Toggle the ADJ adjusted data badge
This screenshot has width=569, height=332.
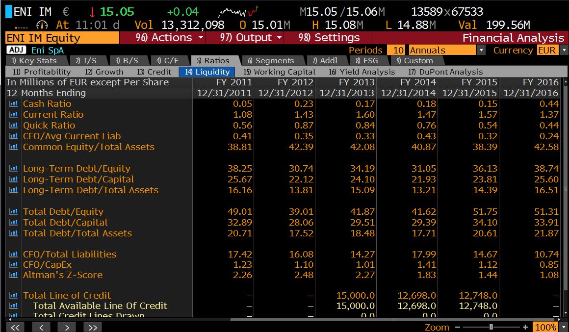pyautogui.click(x=17, y=50)
